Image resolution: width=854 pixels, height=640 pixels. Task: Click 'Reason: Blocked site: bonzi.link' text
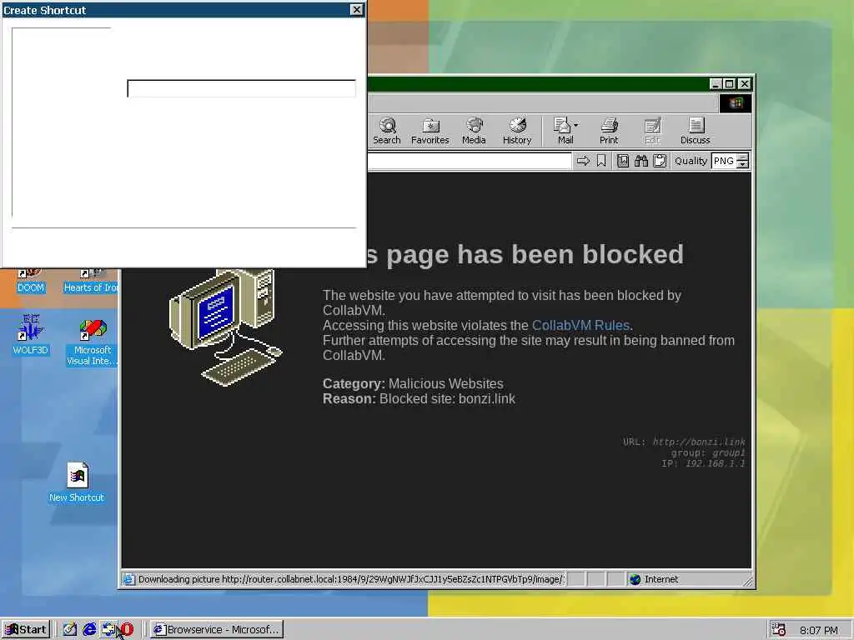click(x=419, y=399)
